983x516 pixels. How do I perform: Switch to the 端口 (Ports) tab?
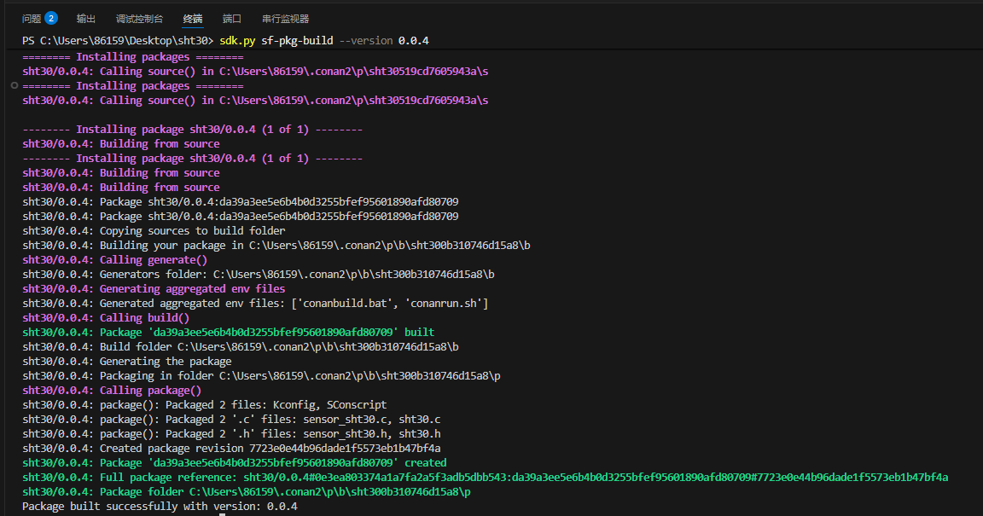(232, 18)
